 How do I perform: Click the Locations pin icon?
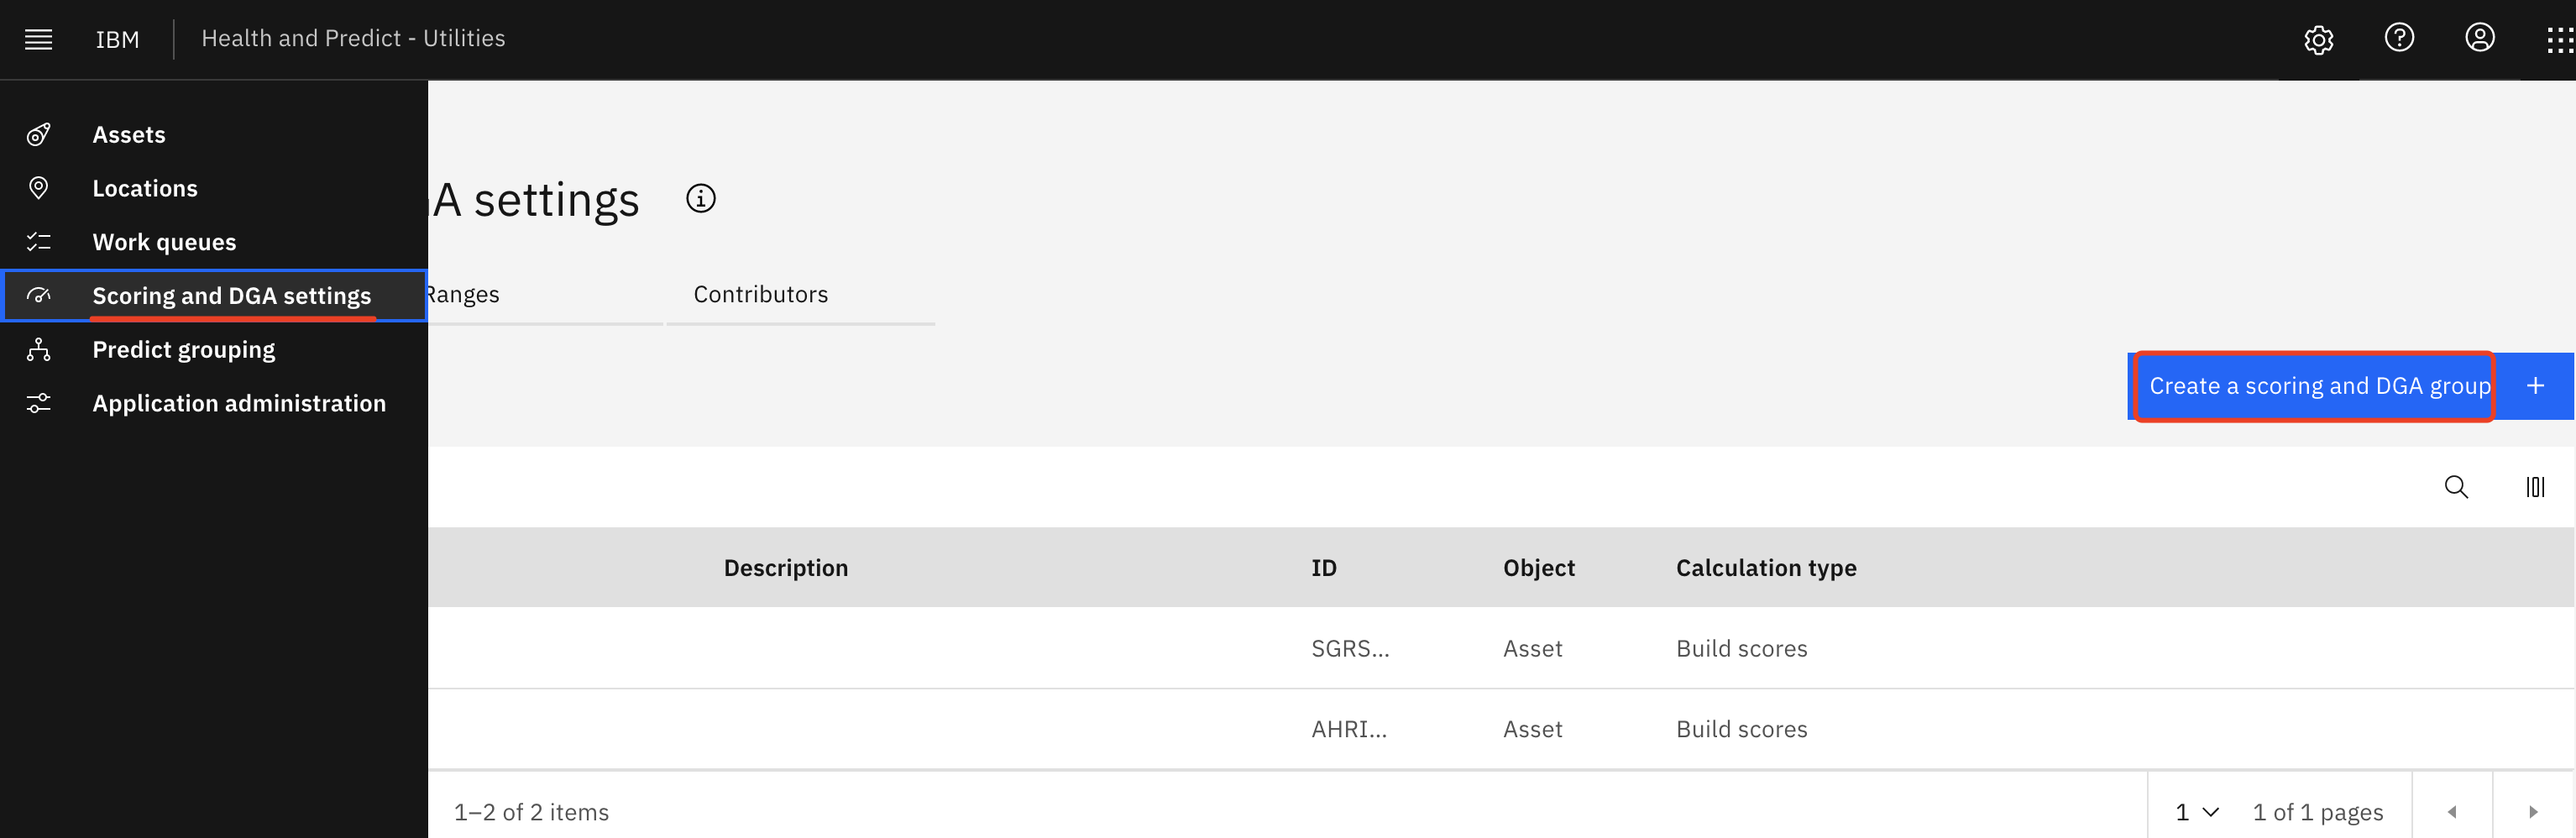(x=38, y=188)
